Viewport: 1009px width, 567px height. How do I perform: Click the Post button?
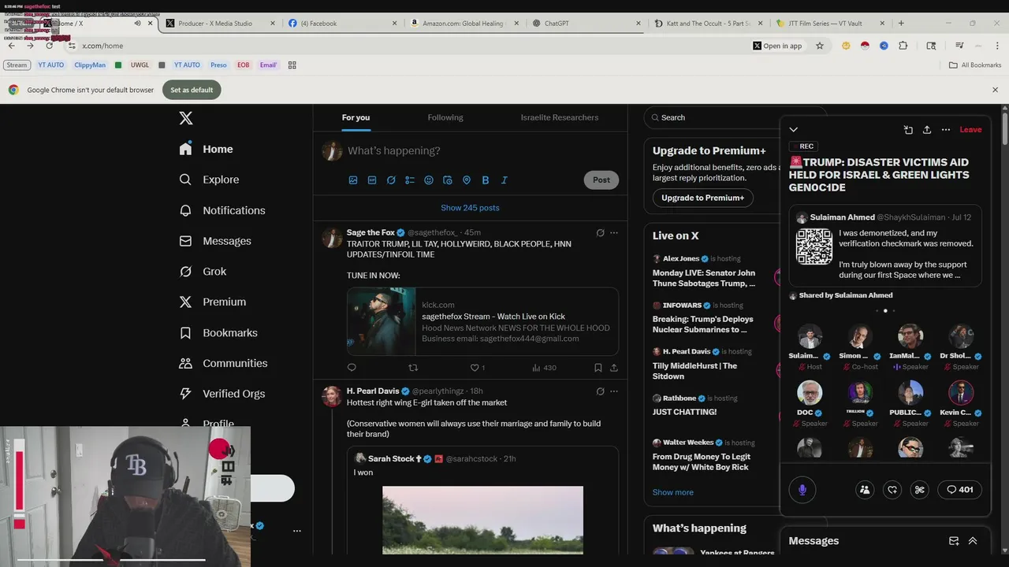(601, 180)
